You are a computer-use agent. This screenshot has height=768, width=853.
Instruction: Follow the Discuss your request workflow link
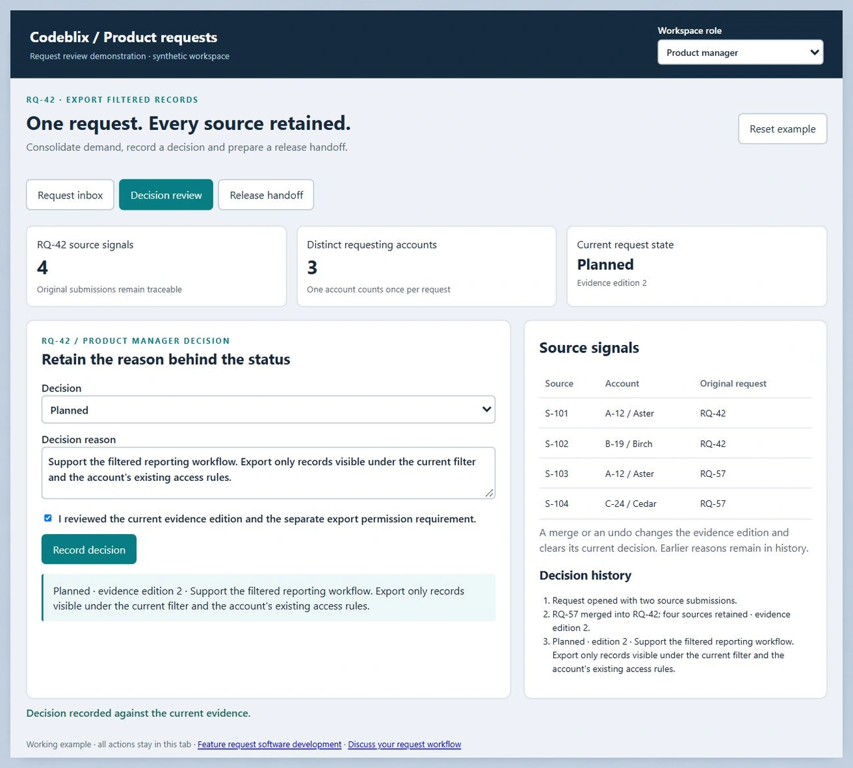click(x=405, y=745)
